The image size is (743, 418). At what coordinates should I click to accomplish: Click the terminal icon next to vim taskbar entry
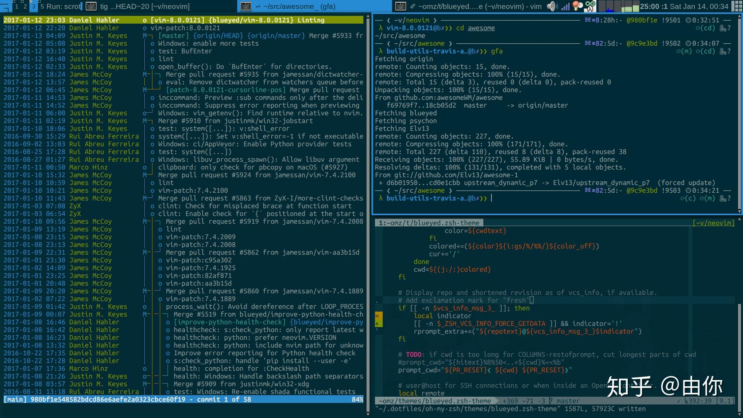point(401,6)
